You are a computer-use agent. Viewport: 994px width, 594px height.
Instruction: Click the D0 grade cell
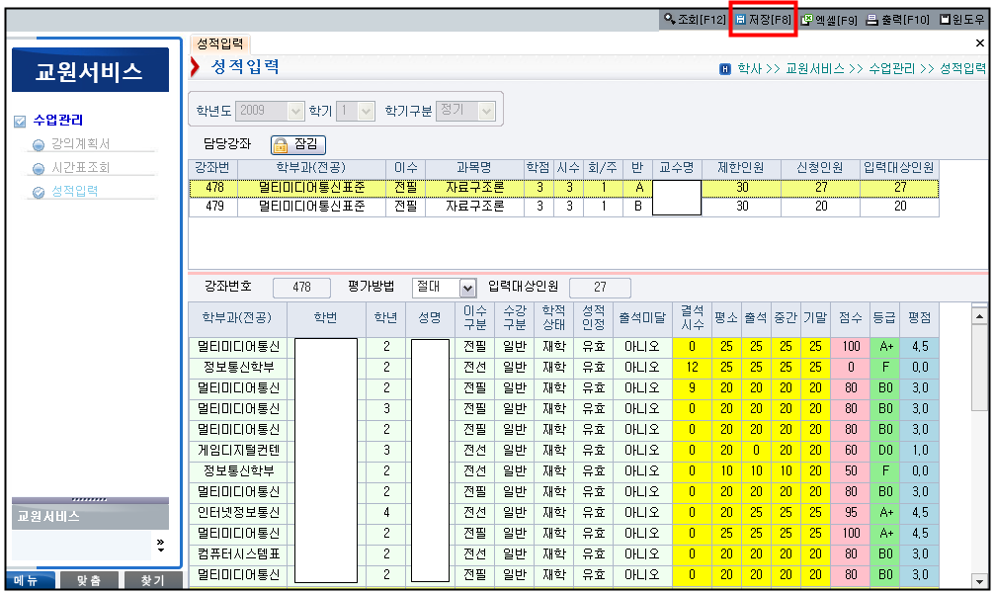[x=885, y=452]
